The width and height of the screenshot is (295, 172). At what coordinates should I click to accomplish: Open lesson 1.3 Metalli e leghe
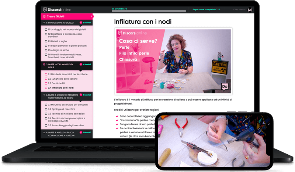point(58,41)
